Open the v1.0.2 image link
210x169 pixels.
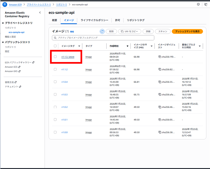64,107
